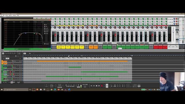Select the Hand tool in sequencer toolbar
The height and width of the screenshot is (104, 185).
point(15,53)
